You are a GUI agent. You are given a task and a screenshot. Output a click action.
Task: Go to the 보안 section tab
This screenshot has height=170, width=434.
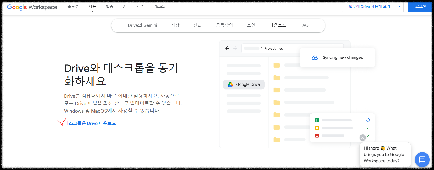click(251, 25)
